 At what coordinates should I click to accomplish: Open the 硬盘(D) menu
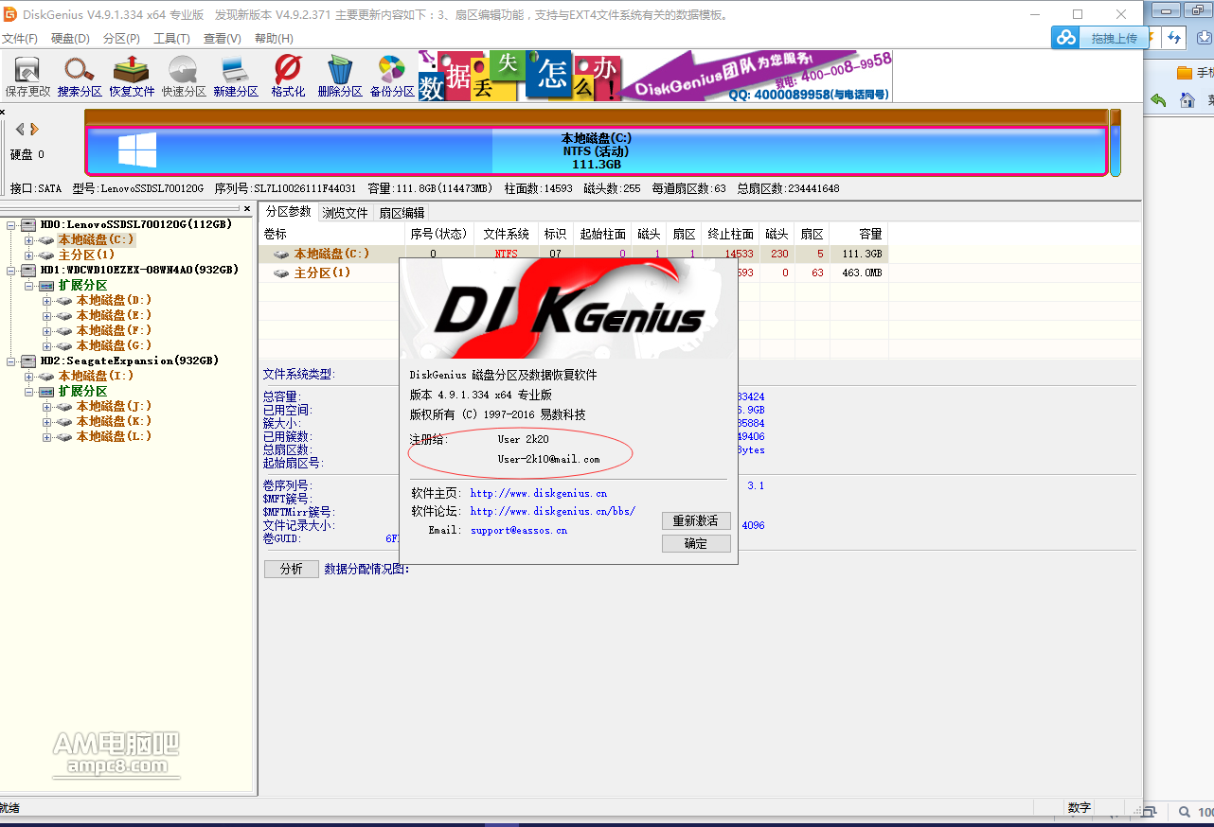pos(70,39)
